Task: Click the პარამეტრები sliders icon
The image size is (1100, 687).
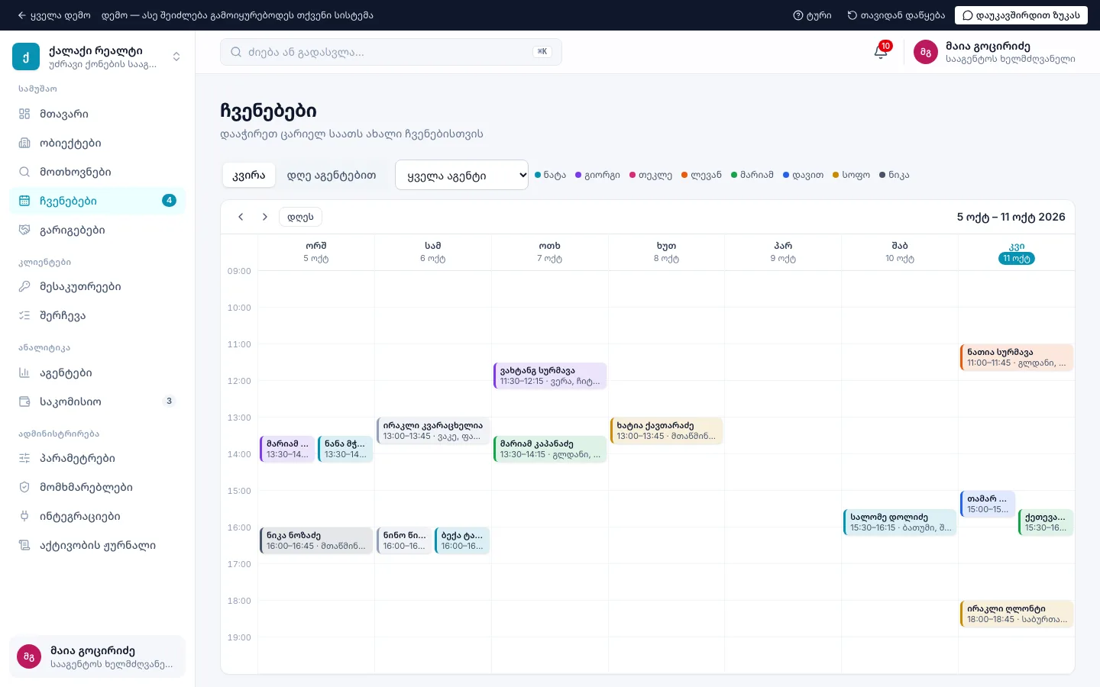Action: [x=24, y=458]
